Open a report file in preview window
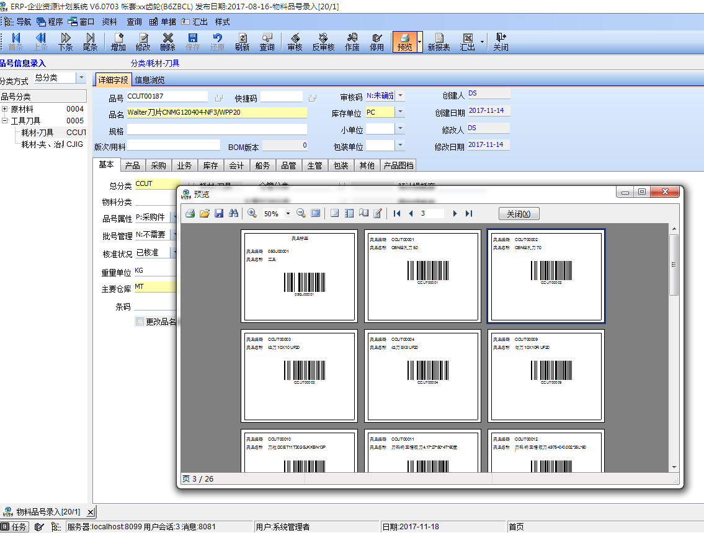 (205, 214)
